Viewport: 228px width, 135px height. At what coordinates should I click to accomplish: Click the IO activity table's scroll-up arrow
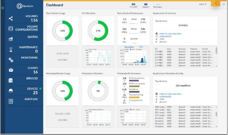tap(217, 47)
